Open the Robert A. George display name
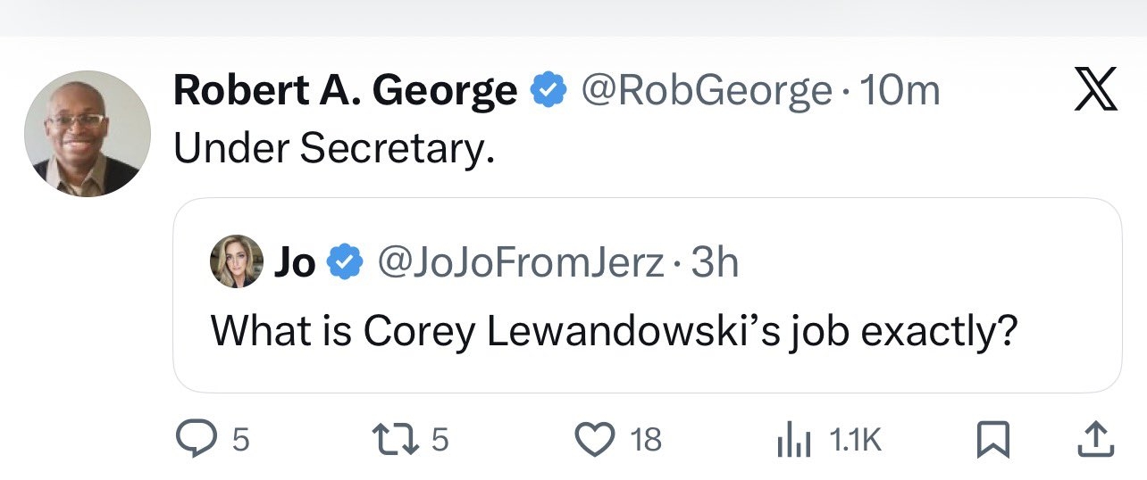The height and width of the screenshot is (480, 1147). pos(345,90)
